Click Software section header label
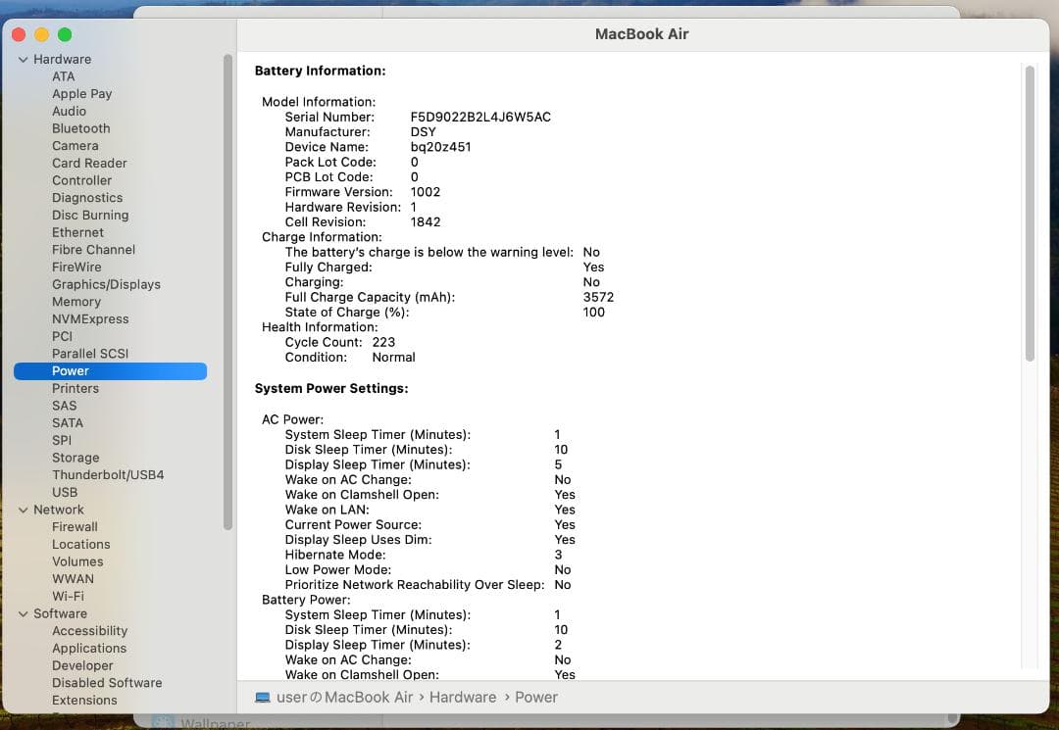The image size is (1059, 730). click(x=60, y=614)
